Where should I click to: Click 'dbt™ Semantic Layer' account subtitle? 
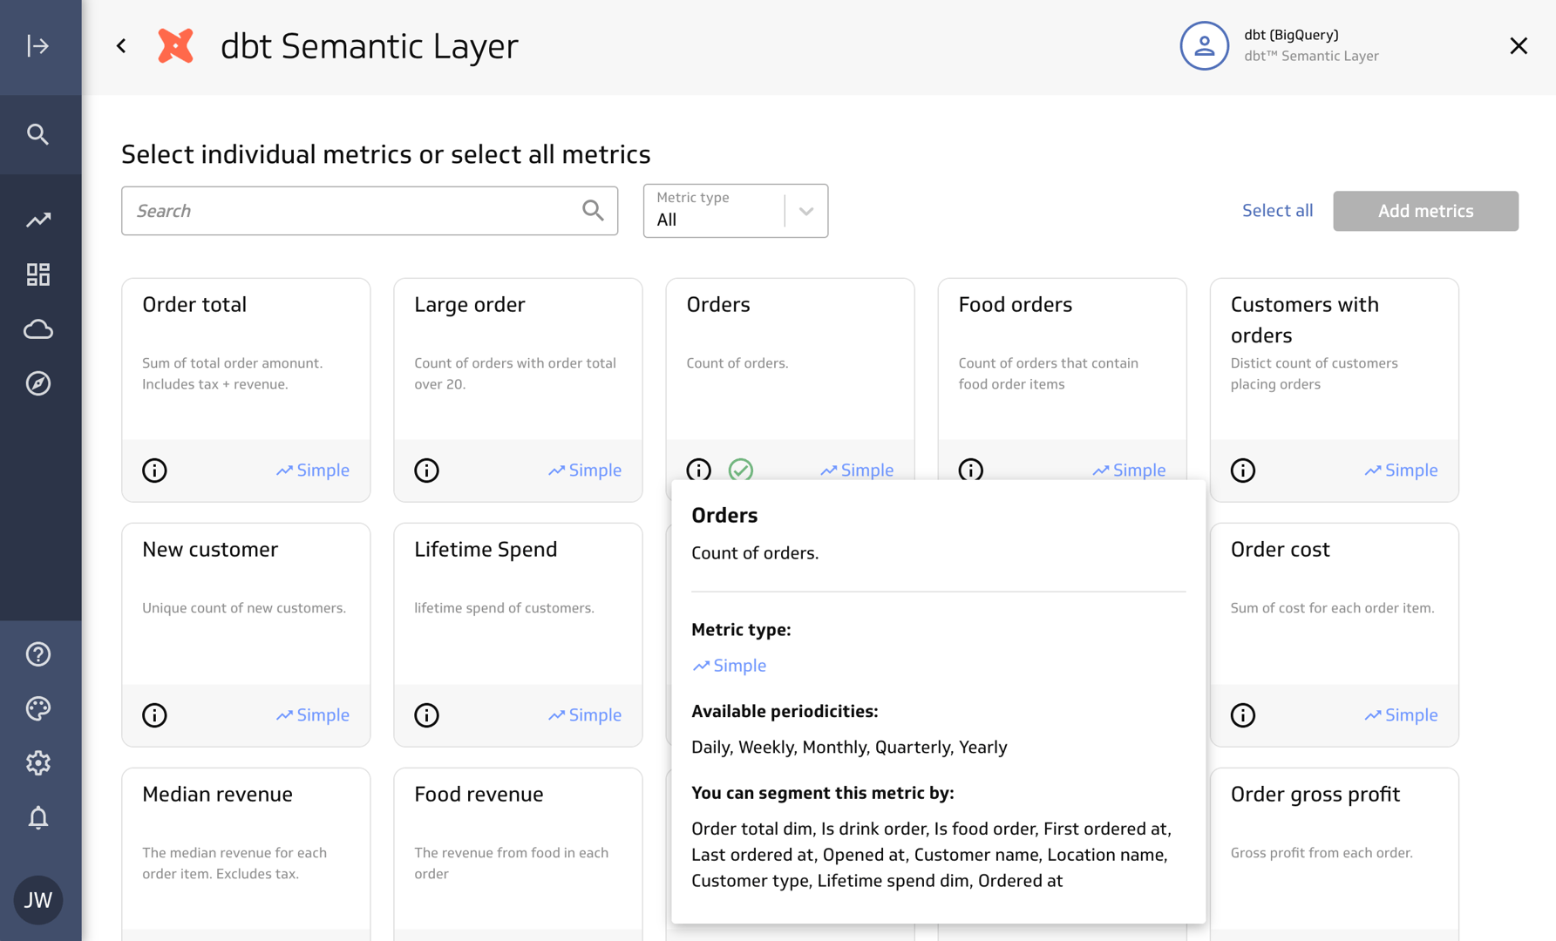(x=1311, y=56)
